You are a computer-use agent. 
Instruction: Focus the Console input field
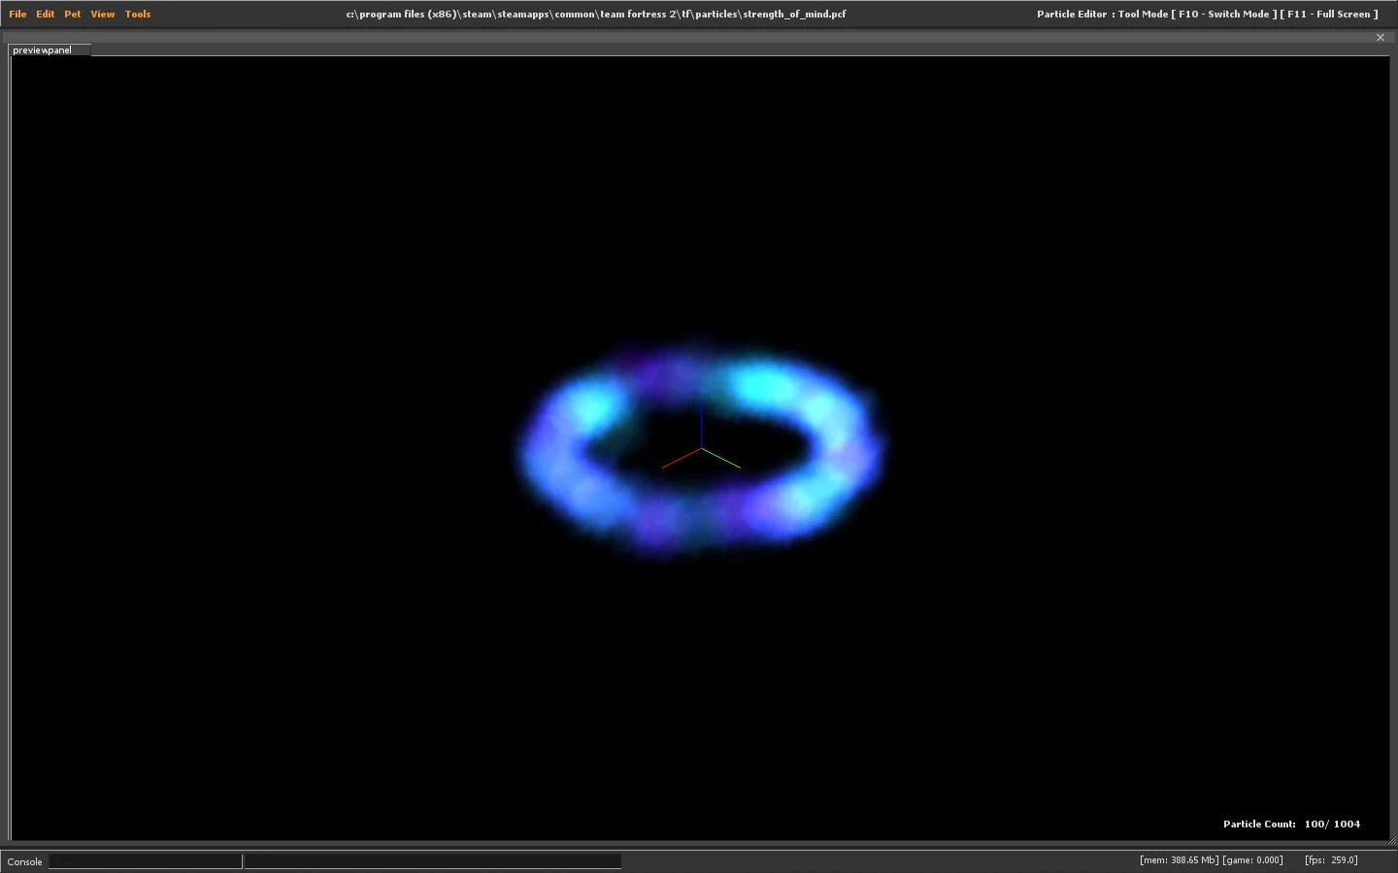[x=146, y=861]
